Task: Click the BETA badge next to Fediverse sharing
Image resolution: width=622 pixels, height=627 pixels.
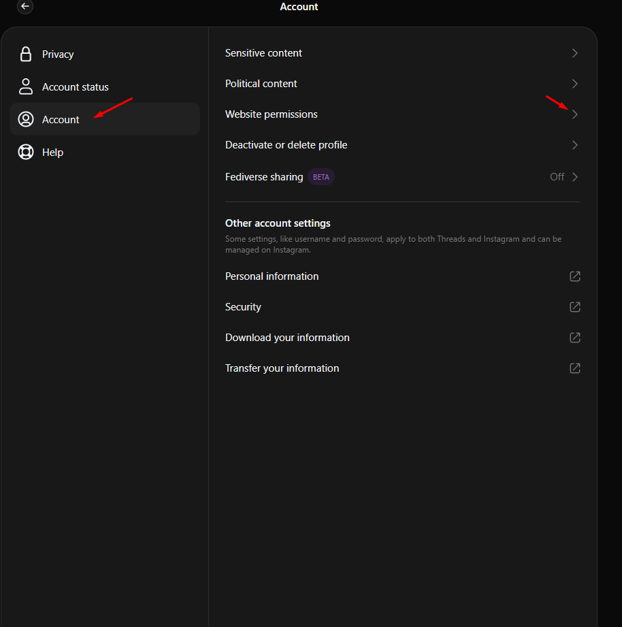Action: click(x=321, y=177)
